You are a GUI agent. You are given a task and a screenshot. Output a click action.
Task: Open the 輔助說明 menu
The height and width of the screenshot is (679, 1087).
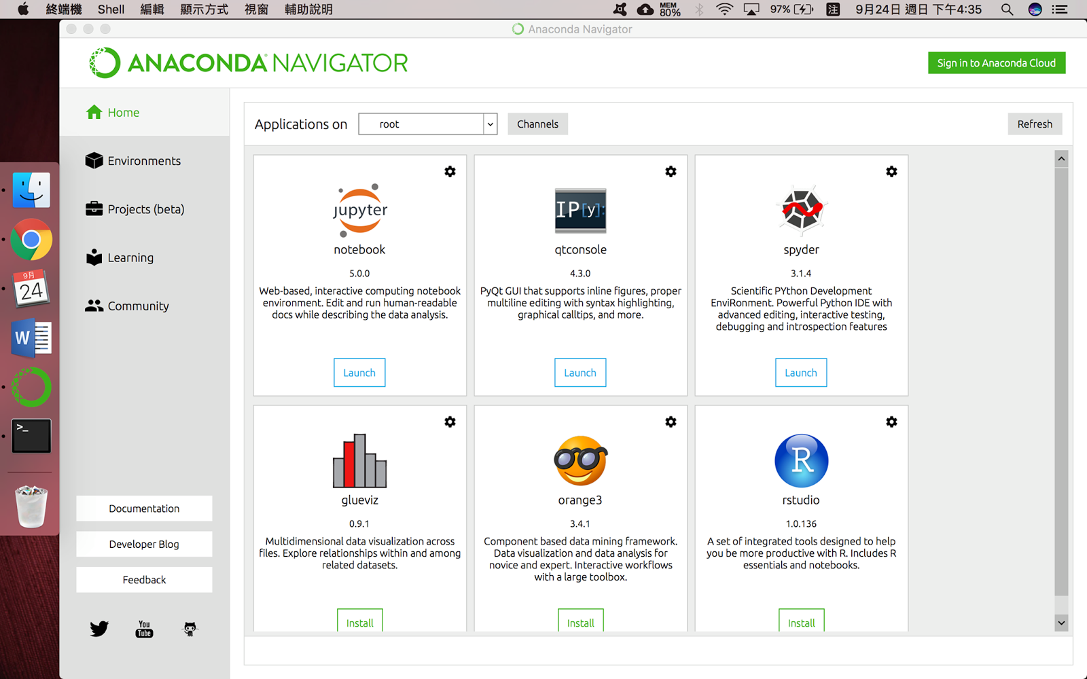tap(309, 10)
